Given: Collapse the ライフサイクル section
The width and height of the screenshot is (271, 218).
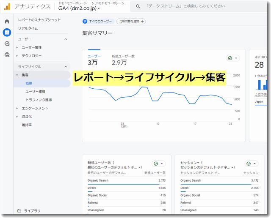Looking at the screenshot, I should tap(65, 67).
